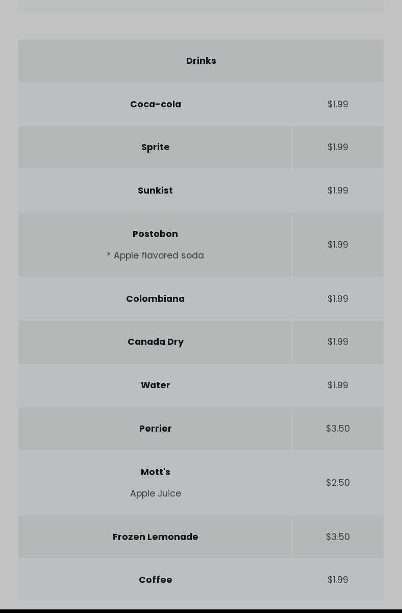402x613 pixels.
Task: Click the Apple Juice description text
Action: click(x=156, y=493)
